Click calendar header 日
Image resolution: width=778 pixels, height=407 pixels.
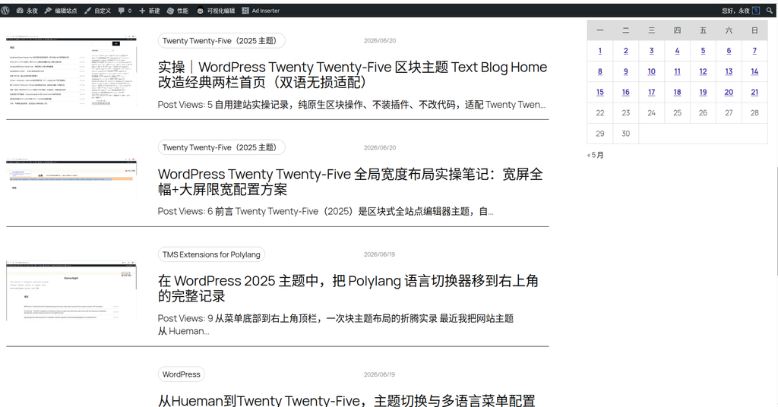(754, 30)
